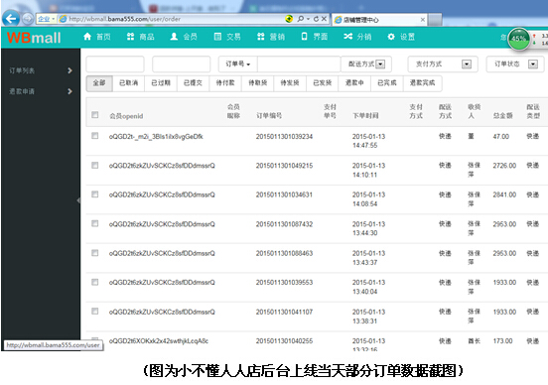Check the box for order 2015011301039234
The height and width of the screenshot is (385, 548).
tap(94, 136)
